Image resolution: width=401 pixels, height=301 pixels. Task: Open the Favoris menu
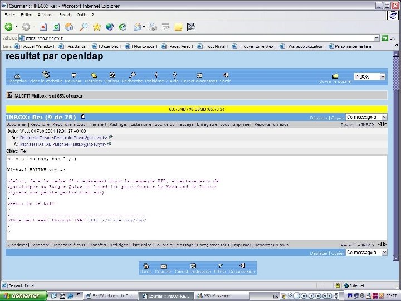tap(65, 15)
